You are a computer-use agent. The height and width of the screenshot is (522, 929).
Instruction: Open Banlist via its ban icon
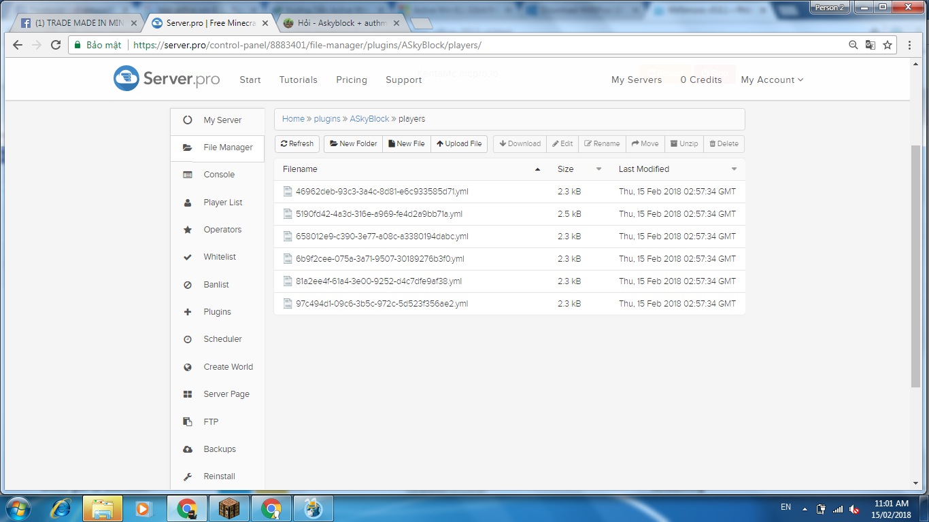188,285
